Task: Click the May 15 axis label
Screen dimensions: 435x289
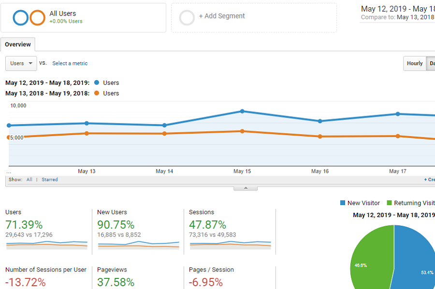Action: 242,171
